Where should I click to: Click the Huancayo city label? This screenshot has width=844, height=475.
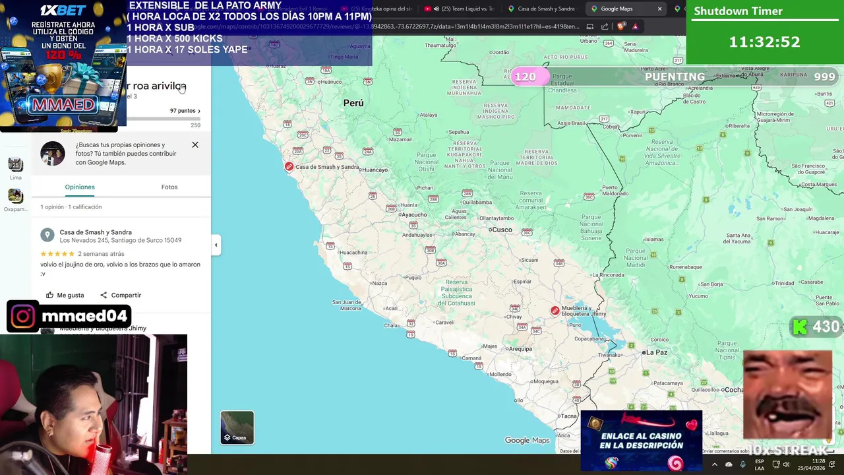point(375,170)
